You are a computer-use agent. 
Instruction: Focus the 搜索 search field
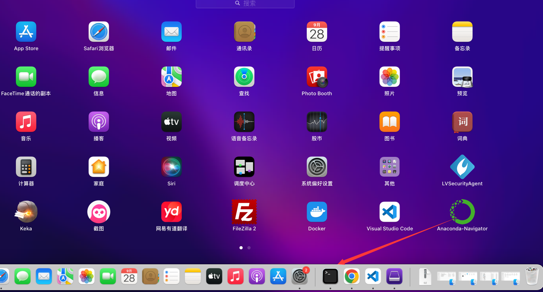pos(245,3)
